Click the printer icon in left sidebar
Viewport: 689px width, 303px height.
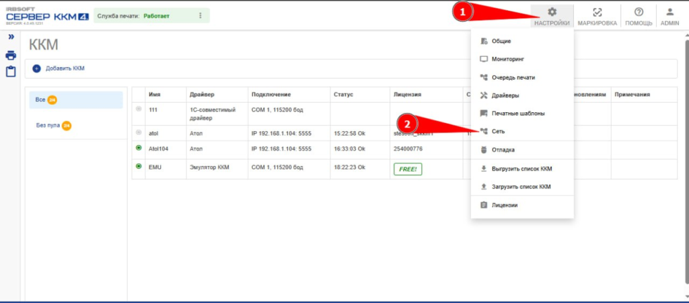[11, 55]
